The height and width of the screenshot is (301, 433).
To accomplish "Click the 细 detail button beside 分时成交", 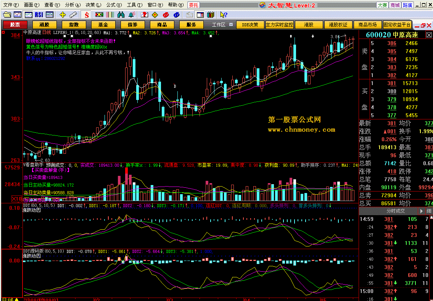I will [429, 211].
